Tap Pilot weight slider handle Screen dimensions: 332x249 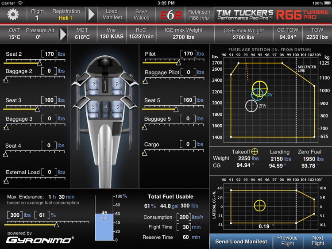178,63
